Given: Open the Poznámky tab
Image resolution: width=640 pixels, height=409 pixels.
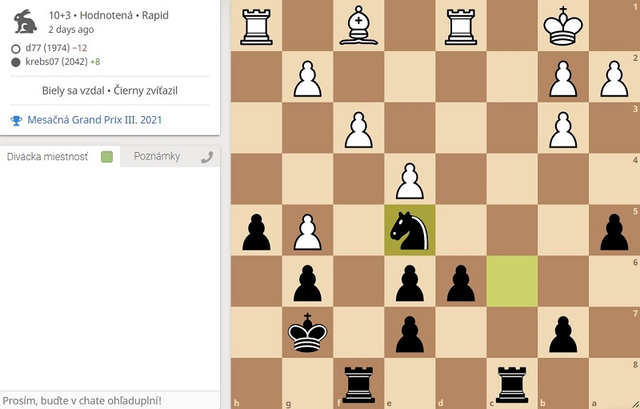Looking at the screenshot, I should tap(157, 157).
